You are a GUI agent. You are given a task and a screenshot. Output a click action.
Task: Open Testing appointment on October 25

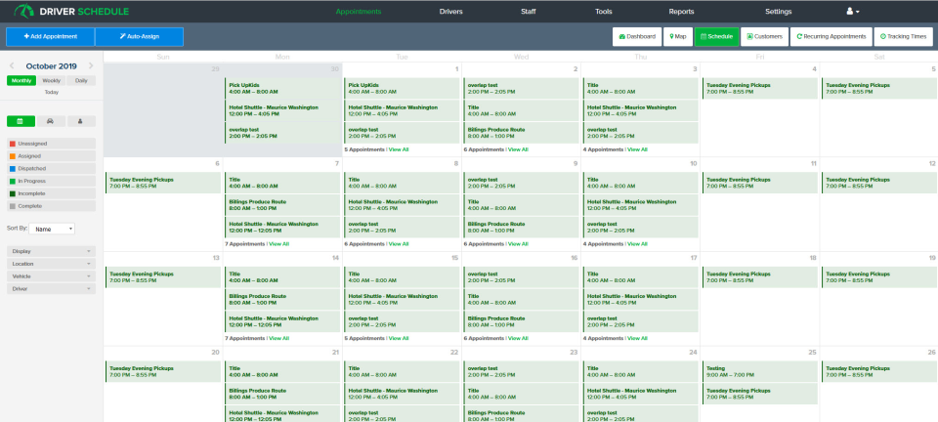[760, 372]
